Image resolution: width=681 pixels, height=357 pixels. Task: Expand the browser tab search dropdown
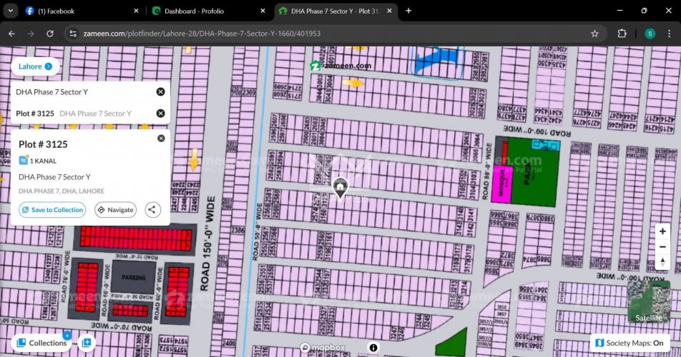pyautogui.click(x=11, y=11)
